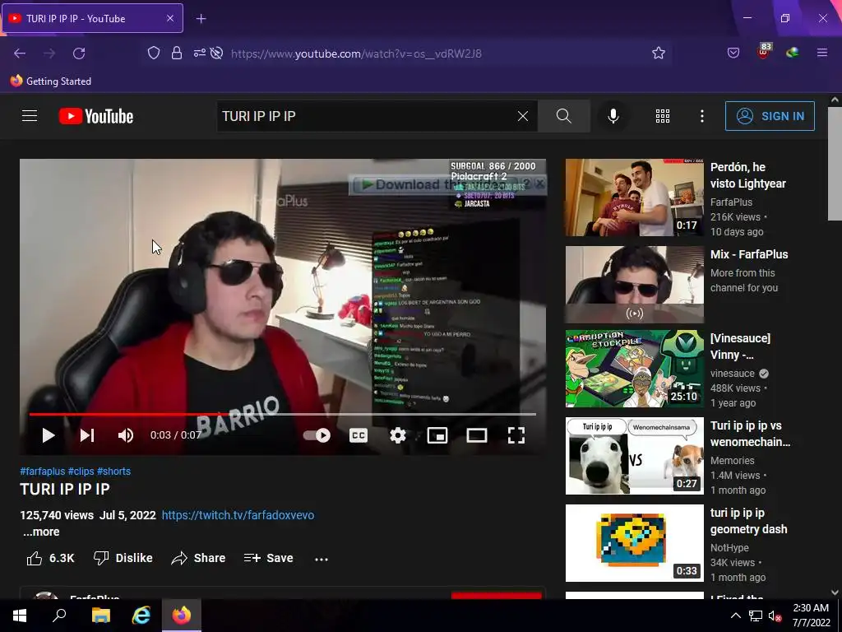The image size is (842, 632).
Task: Click the #clips hashtag
Action: pos(81,472)
